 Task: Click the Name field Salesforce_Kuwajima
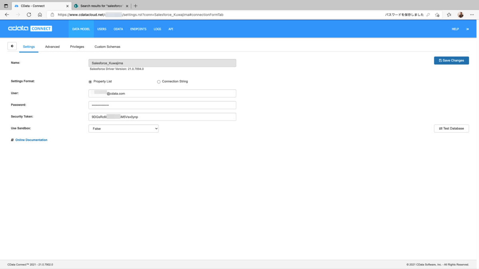(x=162, y=63)
